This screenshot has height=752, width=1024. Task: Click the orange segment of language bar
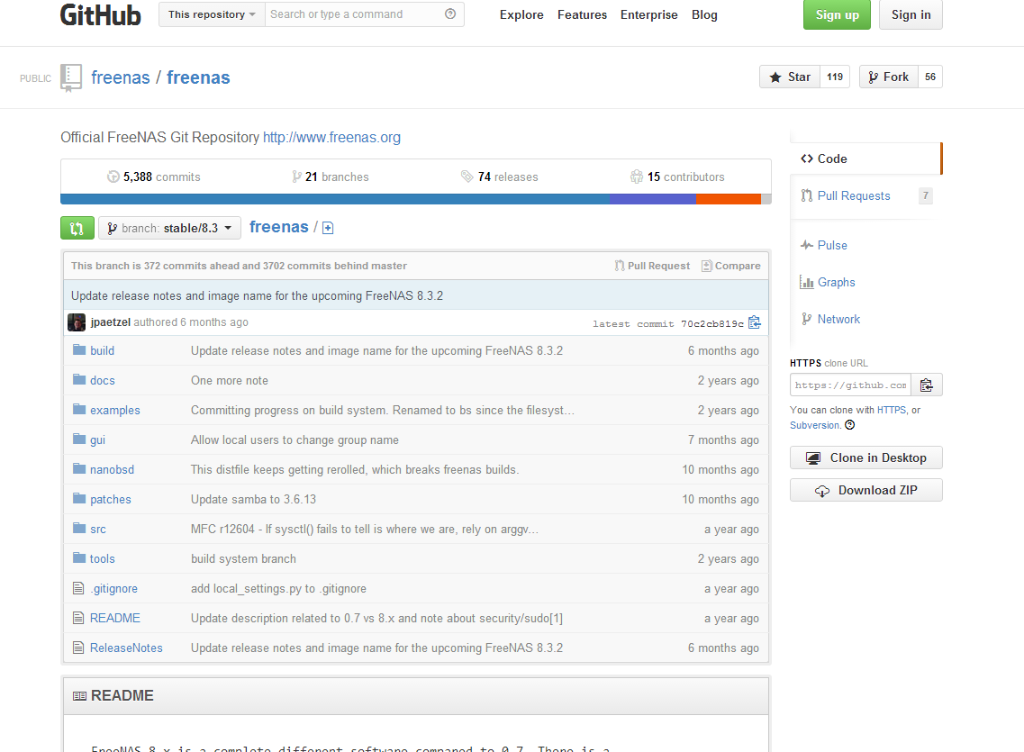(x=729, y=199)
